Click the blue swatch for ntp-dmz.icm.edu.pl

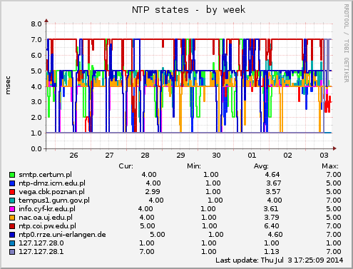point(12,183)
